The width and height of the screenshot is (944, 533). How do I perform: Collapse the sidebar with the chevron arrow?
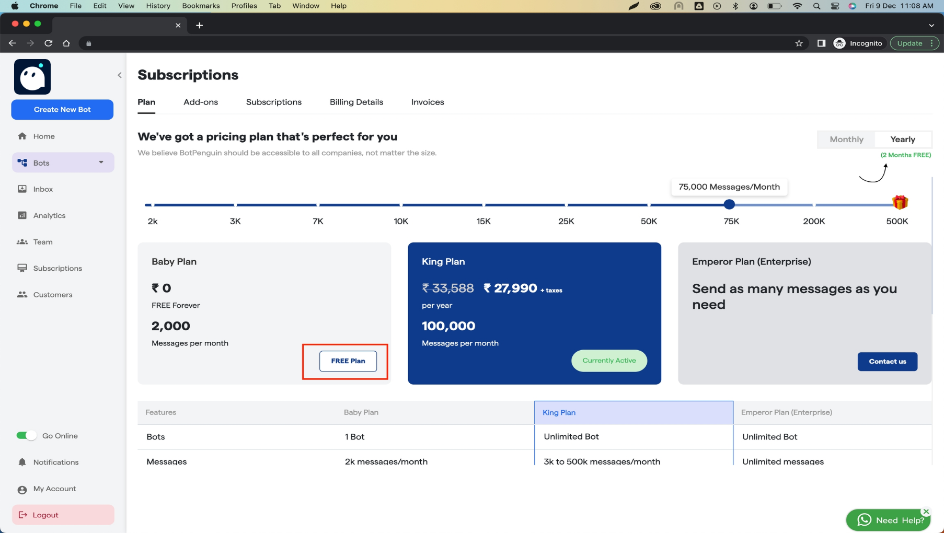click(x=120, y=75)
